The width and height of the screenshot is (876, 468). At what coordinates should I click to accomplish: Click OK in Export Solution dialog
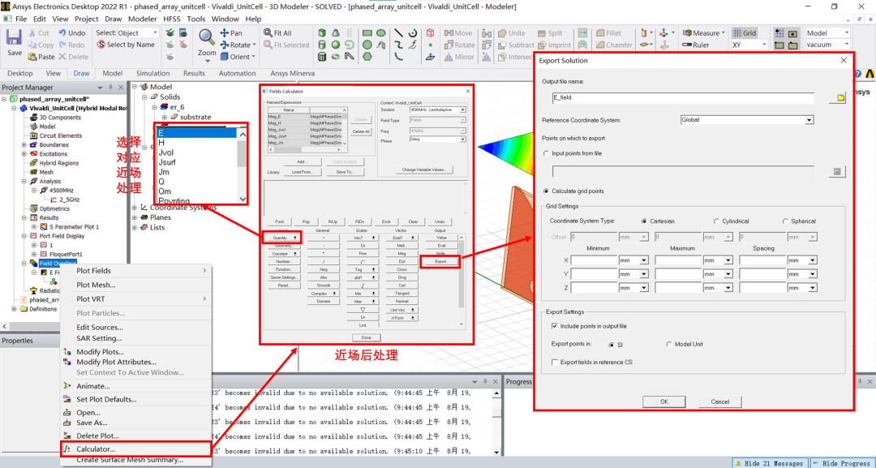pos(663,401)
